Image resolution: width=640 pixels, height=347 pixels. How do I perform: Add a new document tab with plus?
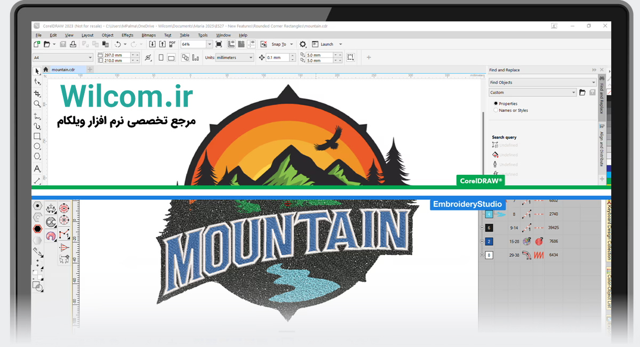pyautogui.click(x=90, y=69)
